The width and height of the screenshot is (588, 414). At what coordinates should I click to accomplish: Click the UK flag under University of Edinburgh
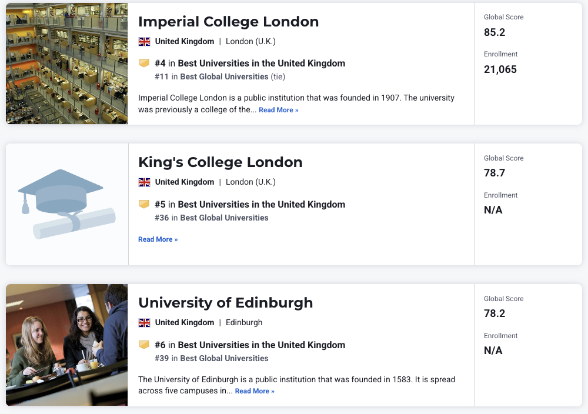click(x=144, y=323)
